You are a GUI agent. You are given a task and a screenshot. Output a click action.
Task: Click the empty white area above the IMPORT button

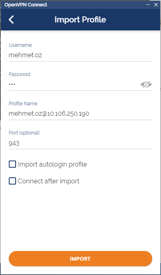coord(80,217)
